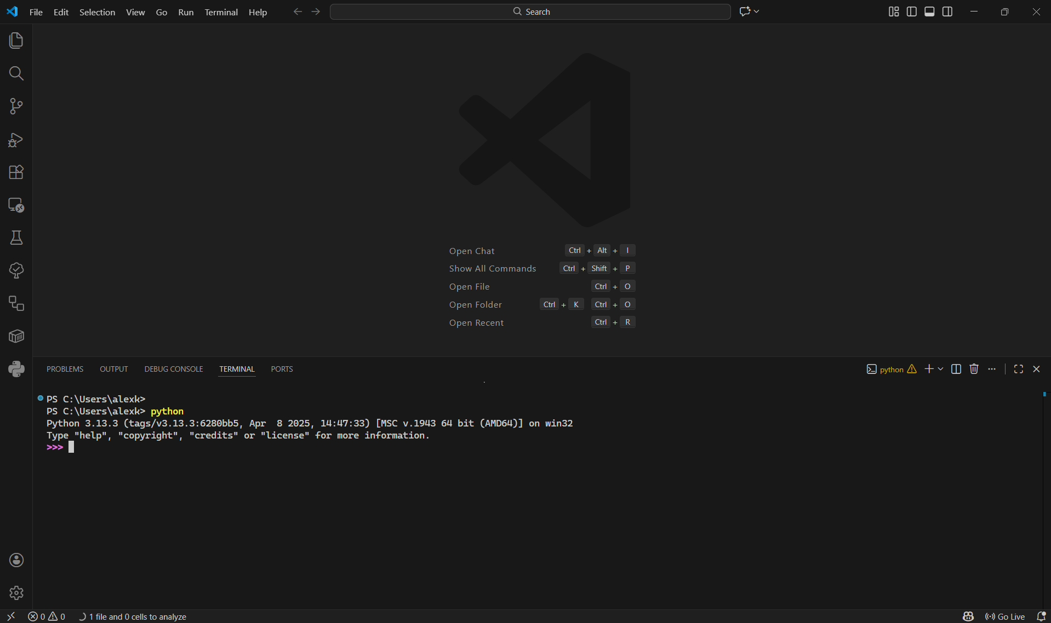1051x623 pixels.
Task: Split the terminal
Action: click(956, 369)
